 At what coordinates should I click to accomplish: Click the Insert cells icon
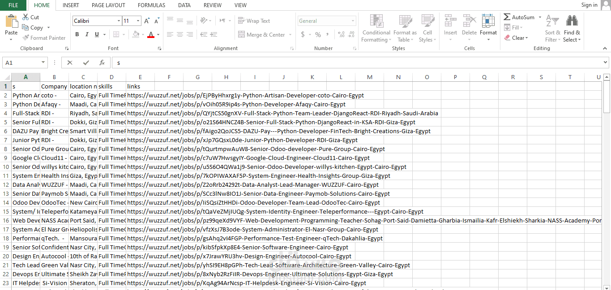pyautogui.click(x=450, y=21)
